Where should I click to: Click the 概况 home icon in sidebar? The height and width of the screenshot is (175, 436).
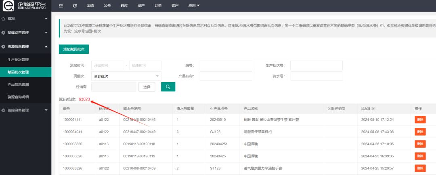[4, 19]
